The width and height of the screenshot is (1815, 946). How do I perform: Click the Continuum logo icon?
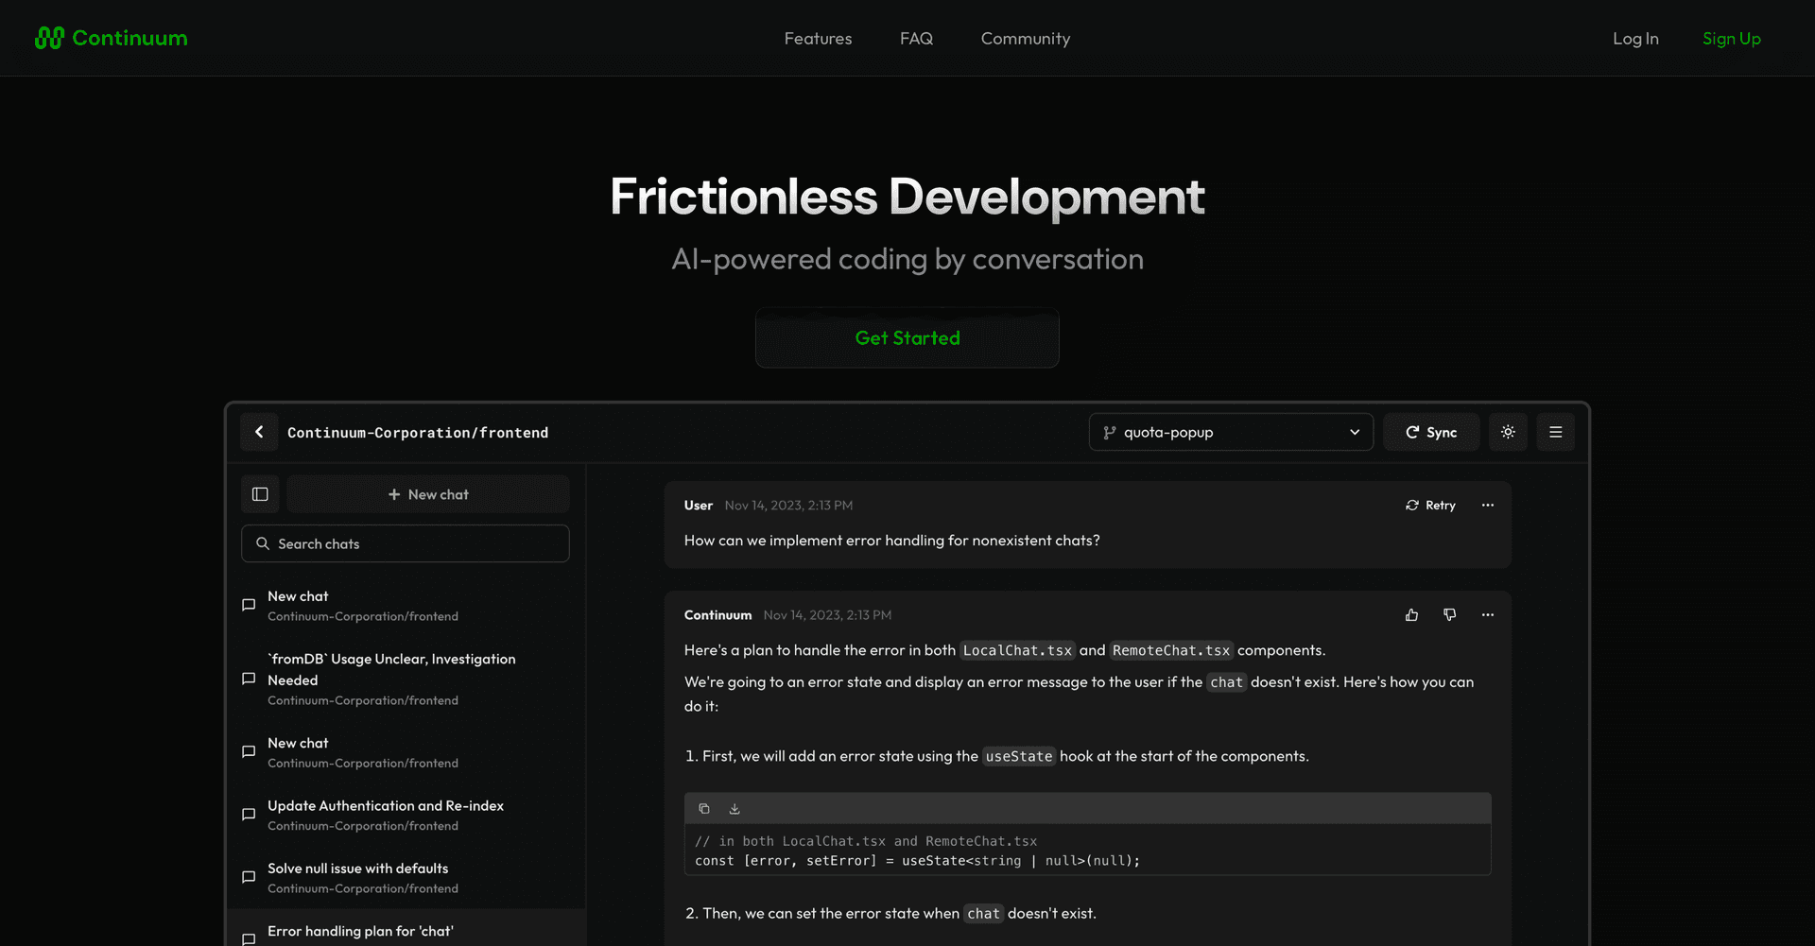(x=49, y=38)
